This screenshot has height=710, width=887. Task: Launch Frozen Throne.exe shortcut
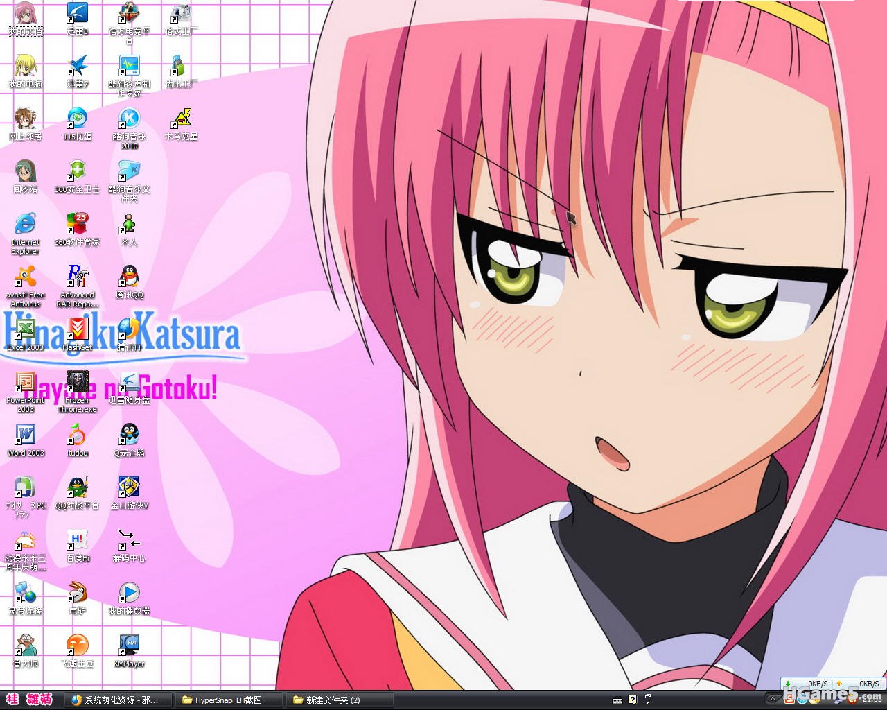77,383
